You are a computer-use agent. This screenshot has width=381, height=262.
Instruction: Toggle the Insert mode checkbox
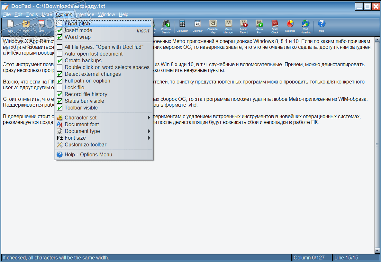click(59, 30)
